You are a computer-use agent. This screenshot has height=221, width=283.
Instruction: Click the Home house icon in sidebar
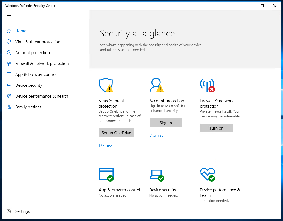(9, 31)
